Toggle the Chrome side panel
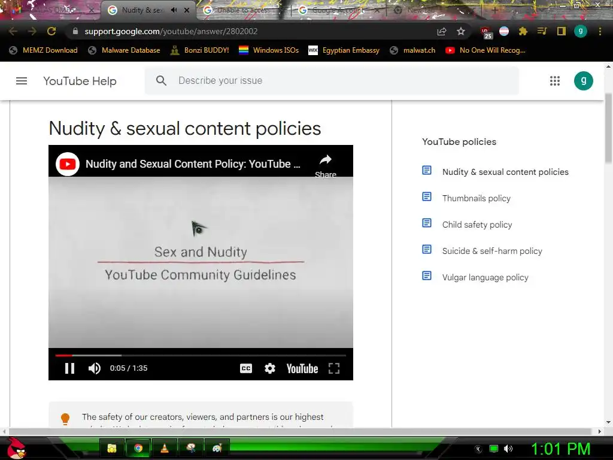Viewport: 613px width, 460px height. (x=562, y=31)
